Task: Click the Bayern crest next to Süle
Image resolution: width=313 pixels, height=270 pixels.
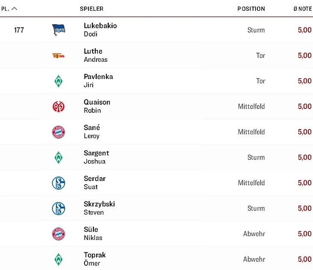Action: pyautogui.click(x=58, y=234)
